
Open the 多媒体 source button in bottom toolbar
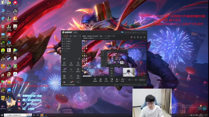coord(112,80)
